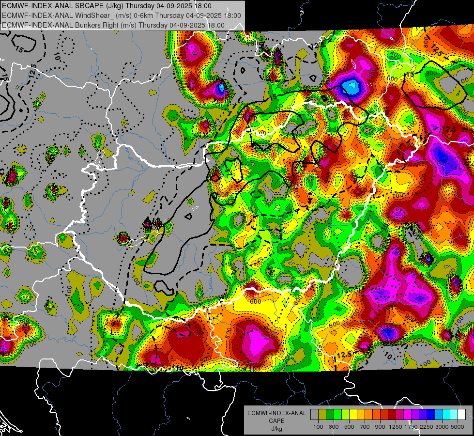Pick the pink-magenta swatch right of 1250
The height and width of the screenshot is (436, 474).
399,414
